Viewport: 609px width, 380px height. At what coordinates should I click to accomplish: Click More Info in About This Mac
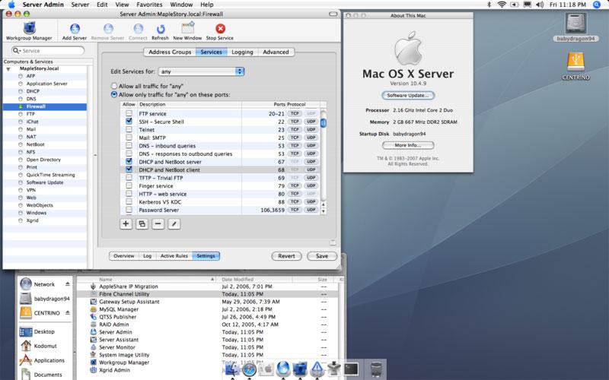click(408, 145)
